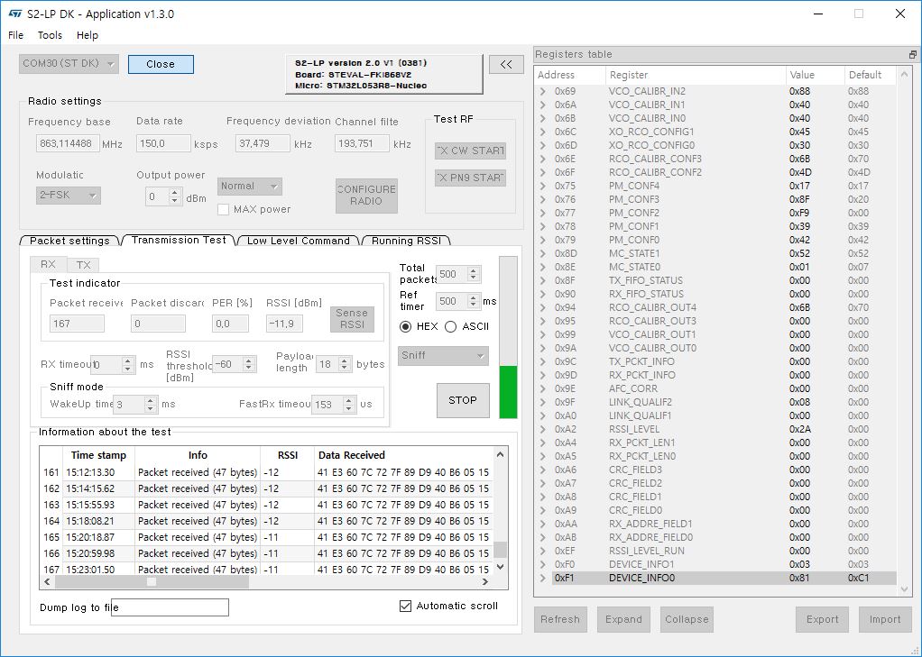922x657 pixels.
Task: Select log row 165 at 15:20:18.87
Action: pyautogui.click(x=266, y=537)
